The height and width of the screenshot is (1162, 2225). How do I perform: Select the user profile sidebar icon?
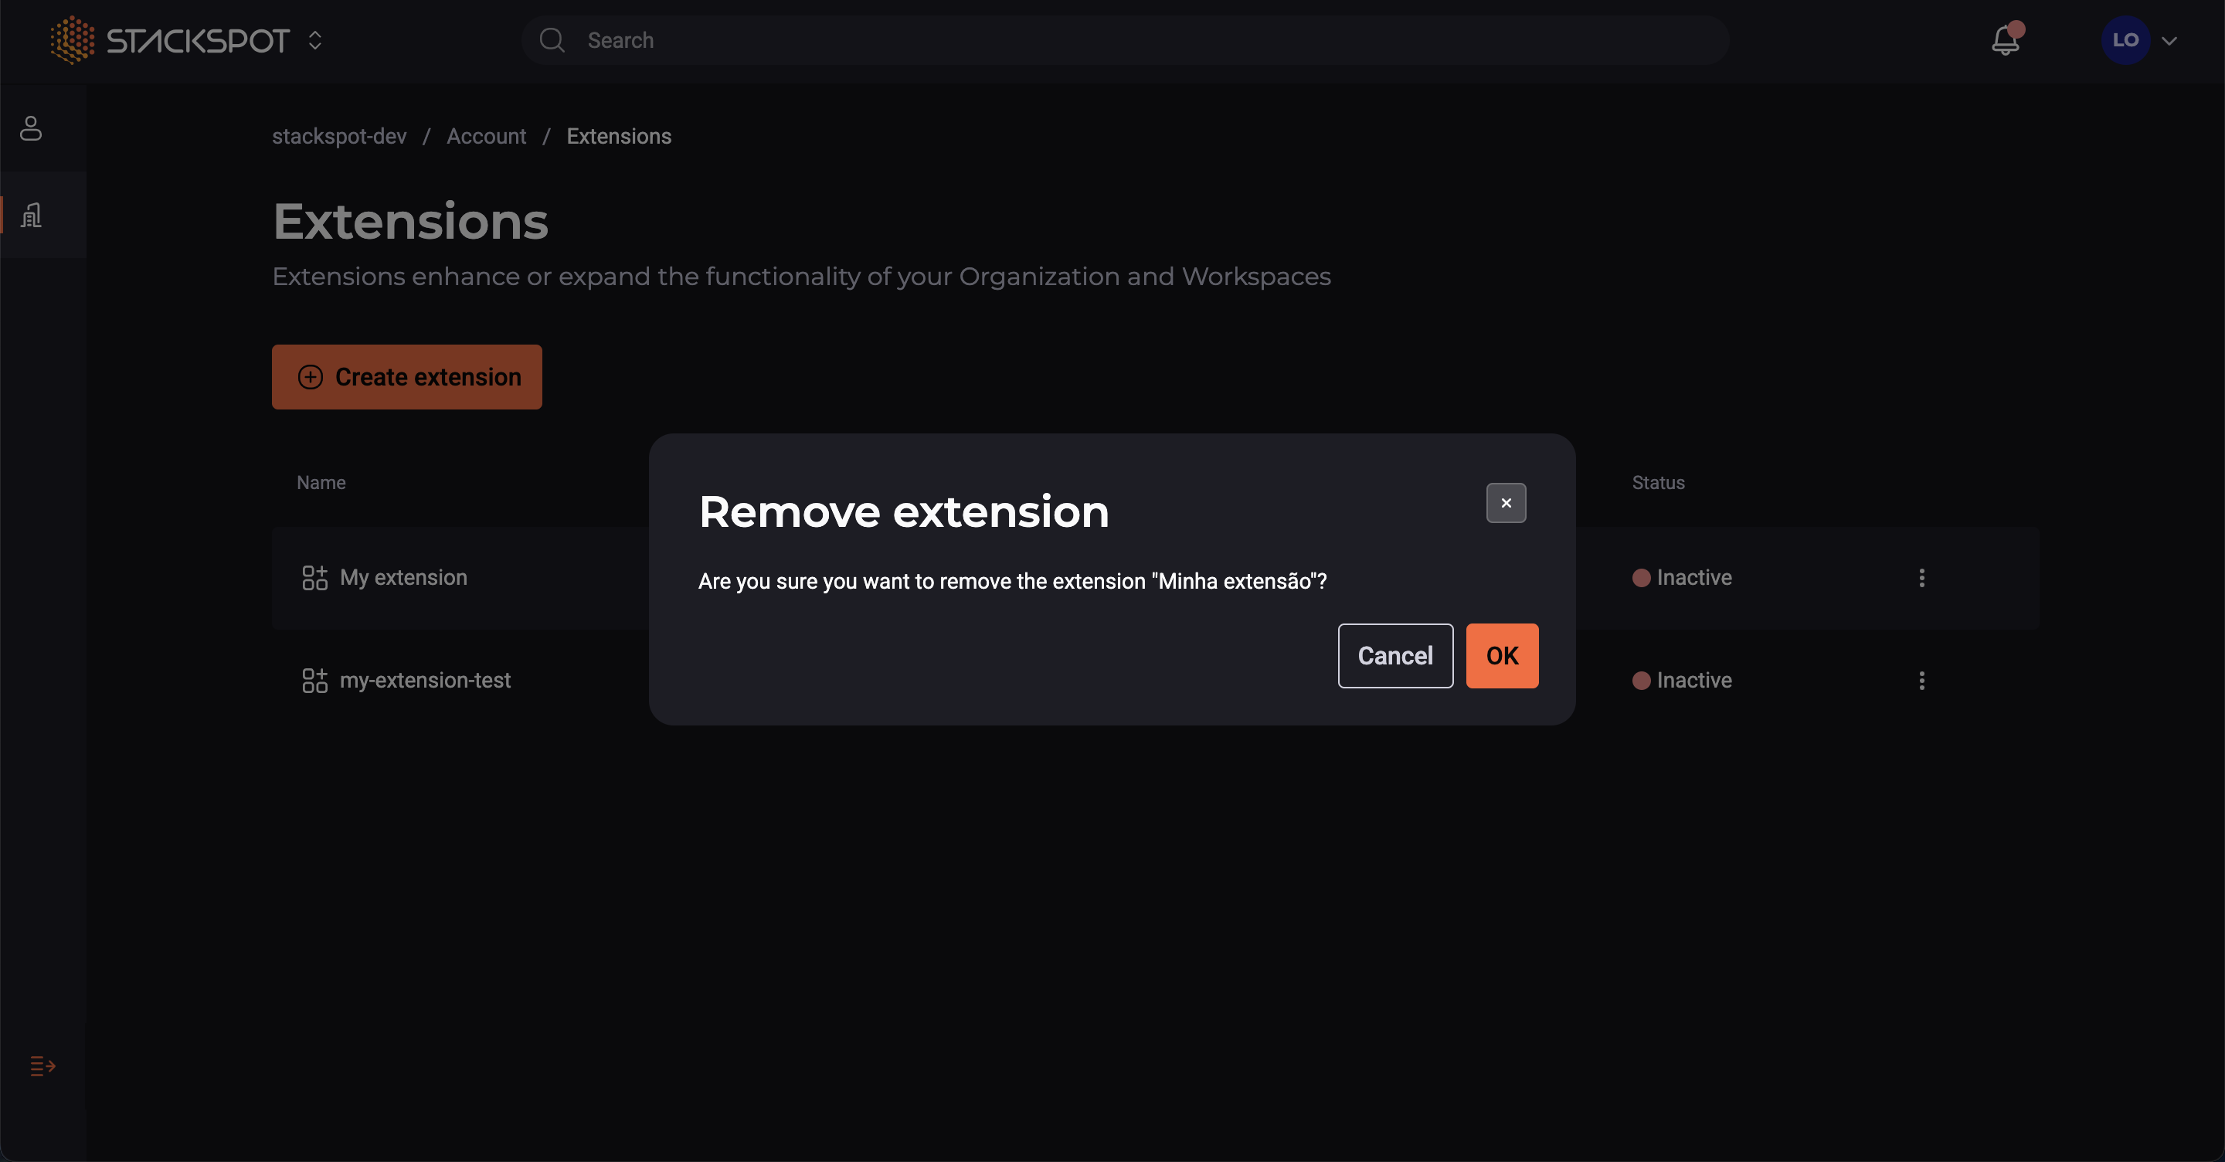pyautogui.click(x=31, y=129)
